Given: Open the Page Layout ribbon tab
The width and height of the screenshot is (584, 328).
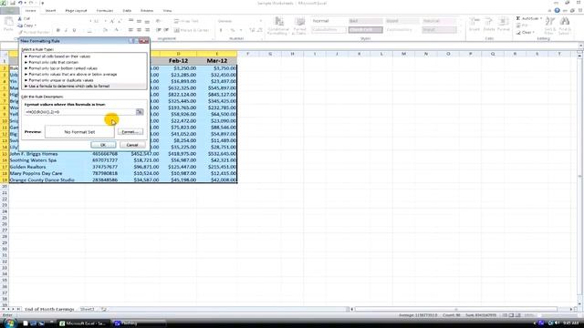Looking at the screenshot, I should [x=76, y=11].
